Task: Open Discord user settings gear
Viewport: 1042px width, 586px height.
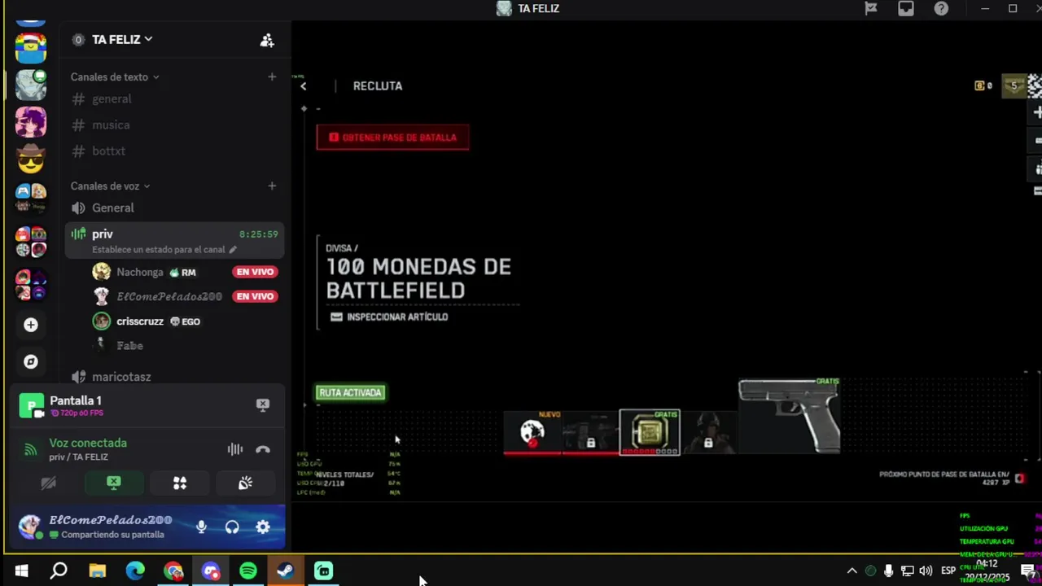Action: pyautogui.click(x=263, y=527)
